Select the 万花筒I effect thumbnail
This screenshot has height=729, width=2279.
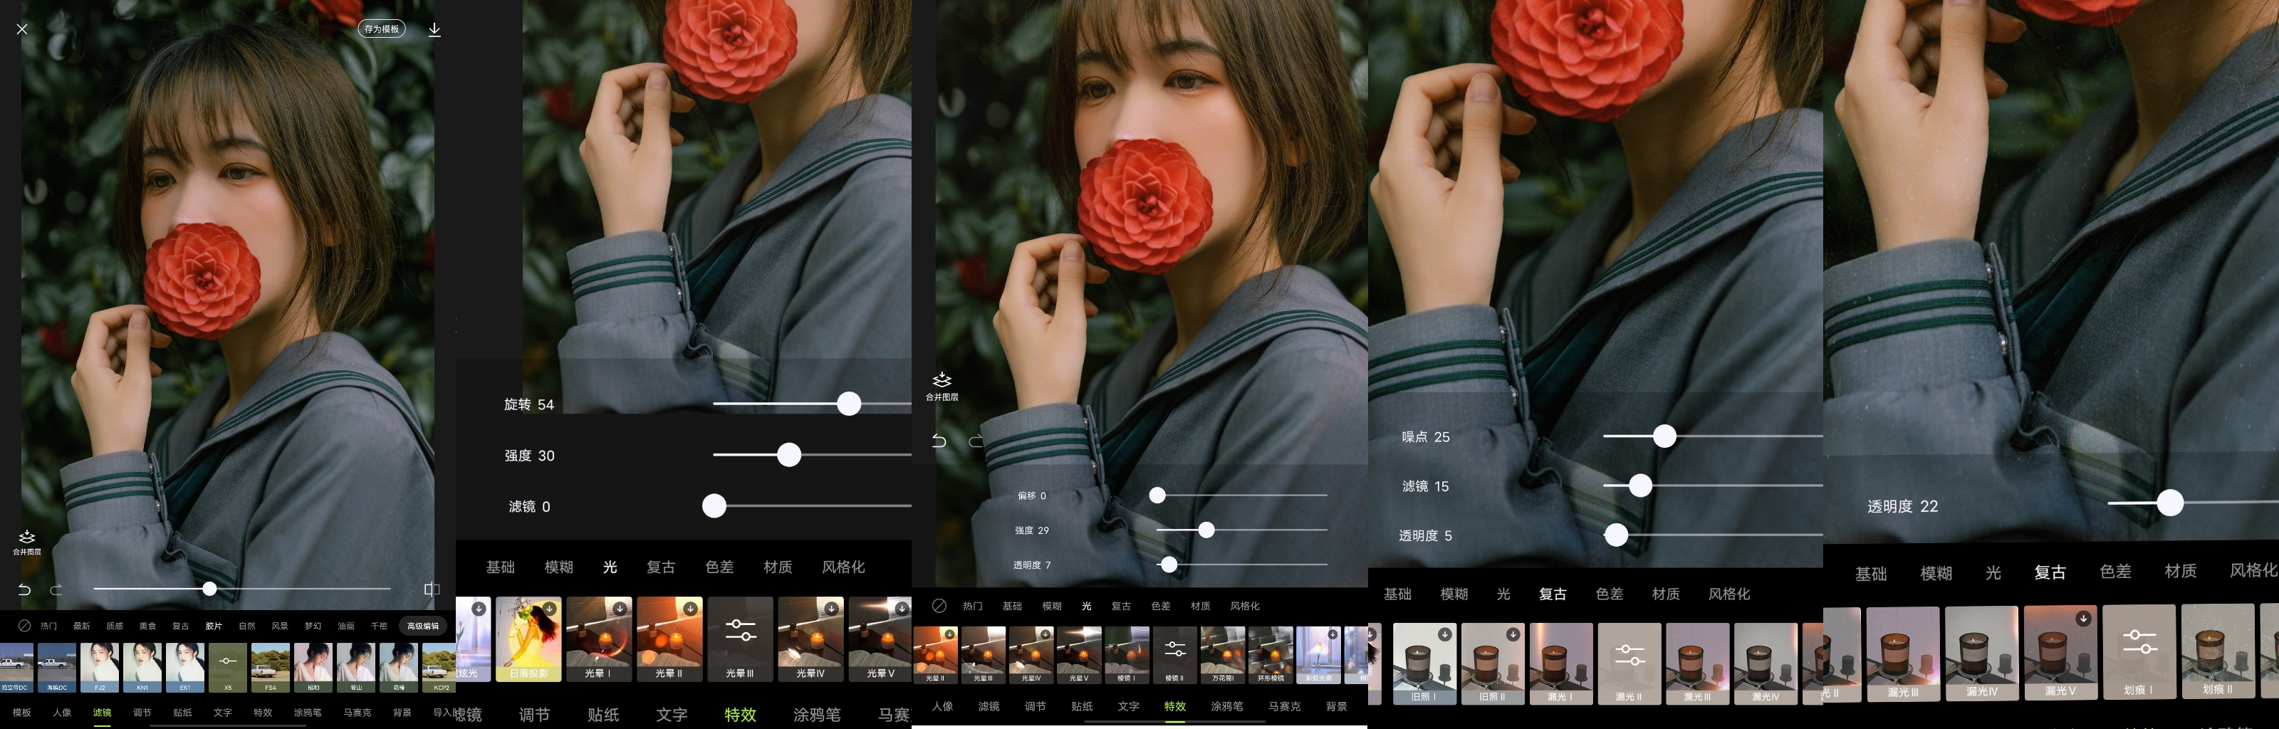pyautogui.click(x=1223, y=655)
